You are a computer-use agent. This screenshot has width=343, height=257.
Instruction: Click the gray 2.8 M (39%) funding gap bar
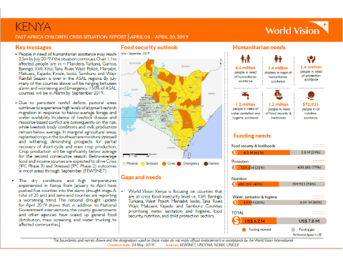(307, 153)
